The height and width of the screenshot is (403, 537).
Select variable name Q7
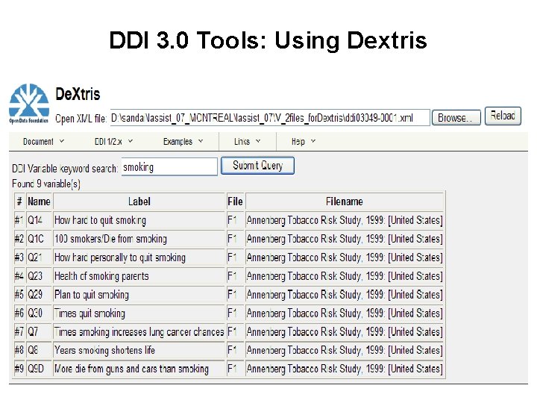33,331
